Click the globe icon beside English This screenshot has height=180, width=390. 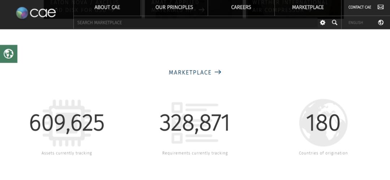click(x=381, y=23)
